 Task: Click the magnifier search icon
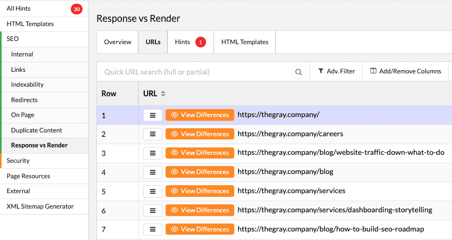point(299,72)
